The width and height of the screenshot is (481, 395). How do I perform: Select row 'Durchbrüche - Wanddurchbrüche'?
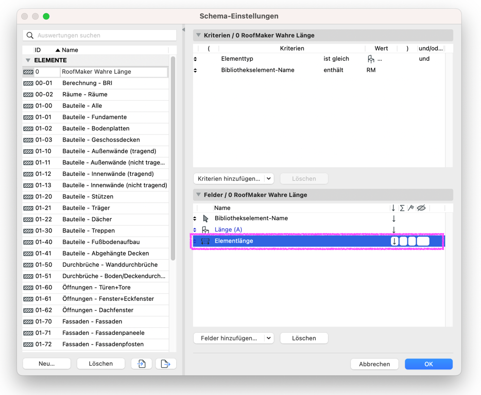coord(95,265)
